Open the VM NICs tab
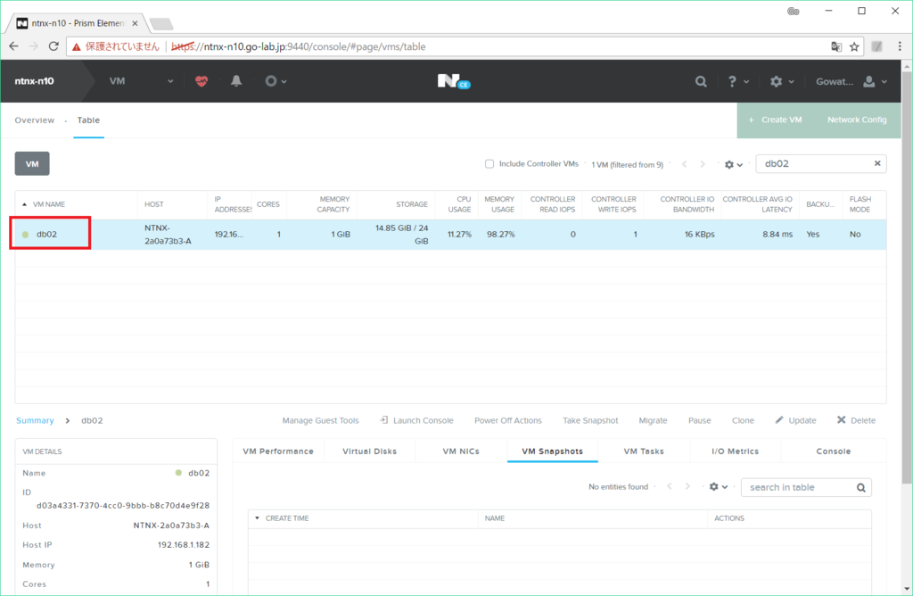The image size is (913, 596). [x=461, y=451]
